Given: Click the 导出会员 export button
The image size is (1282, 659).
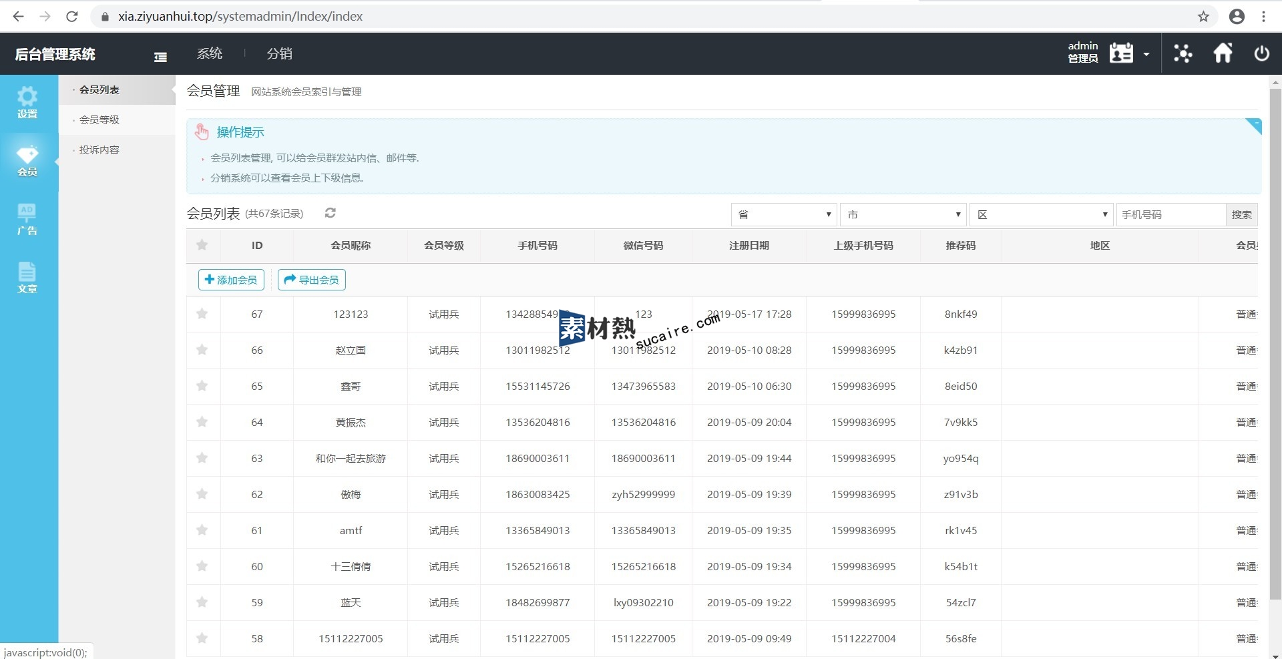Looking at the screenshot, I should tap(312, 280).
